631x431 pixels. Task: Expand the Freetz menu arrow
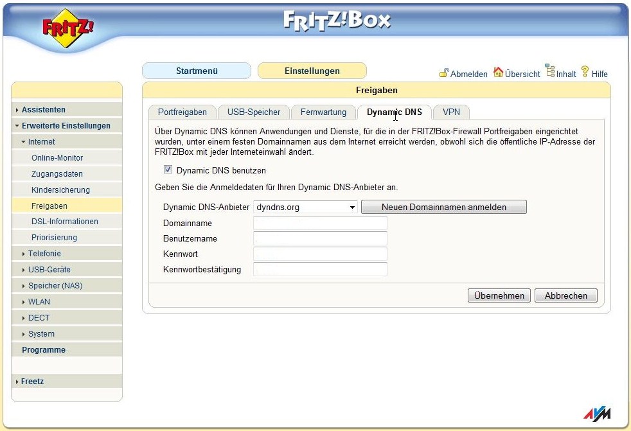[x=17, y=382]
